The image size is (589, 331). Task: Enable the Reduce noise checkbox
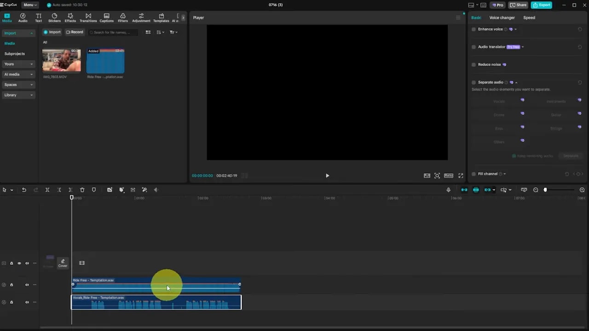pyautogui.click(x=474, y=64)
